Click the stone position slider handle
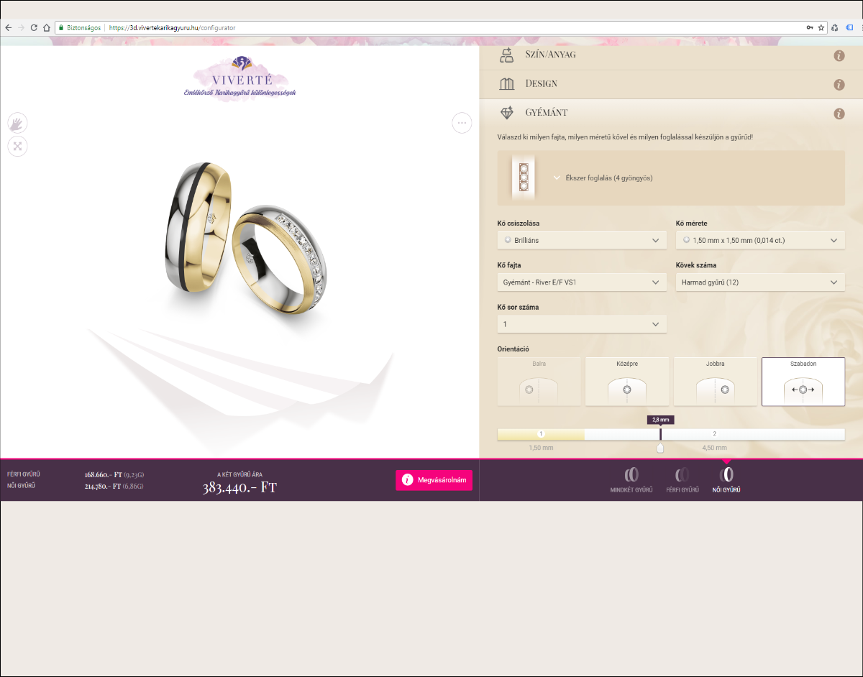 click(x=660, y=448)
